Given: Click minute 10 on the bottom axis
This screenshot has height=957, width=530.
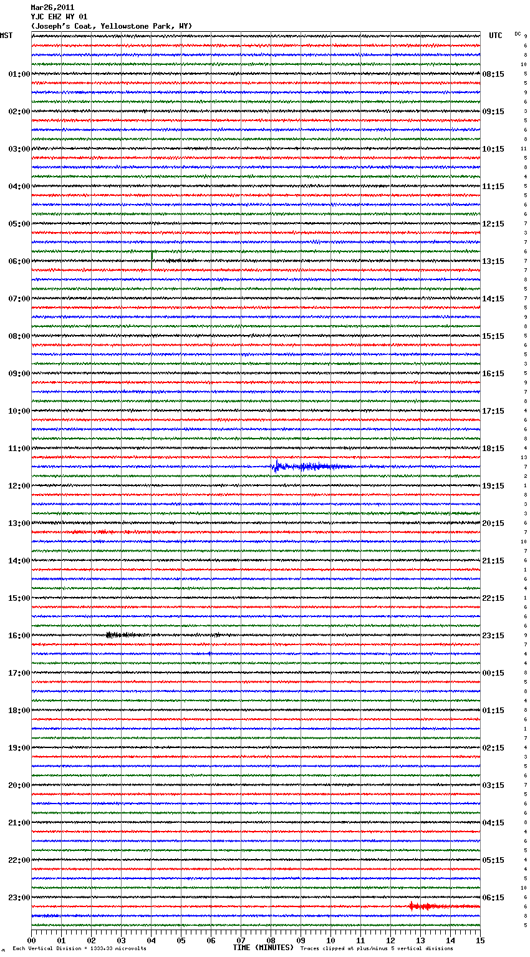Looking at the screenshot, I should click(330, 940).
